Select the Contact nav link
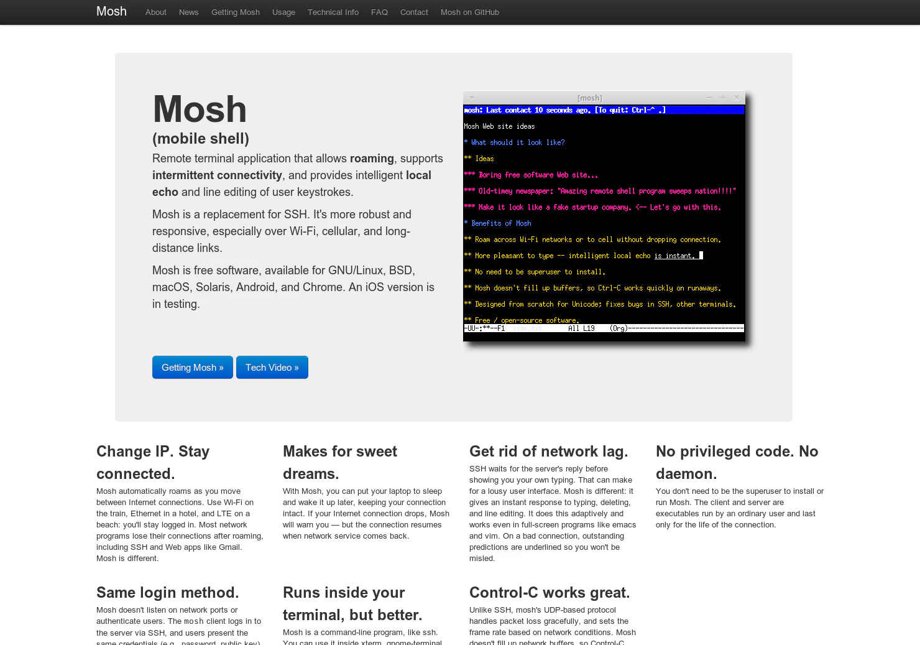This screenshot has height=645, width=920. pos(414,12)
